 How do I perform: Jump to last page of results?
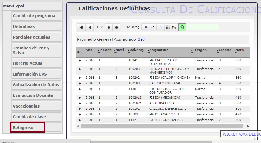[116, 27]
